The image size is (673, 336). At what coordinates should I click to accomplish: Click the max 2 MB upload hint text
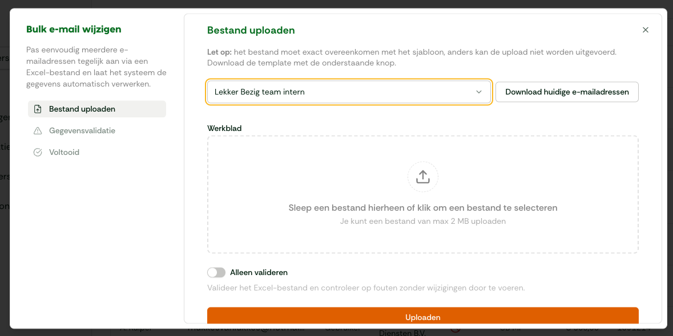423,222
